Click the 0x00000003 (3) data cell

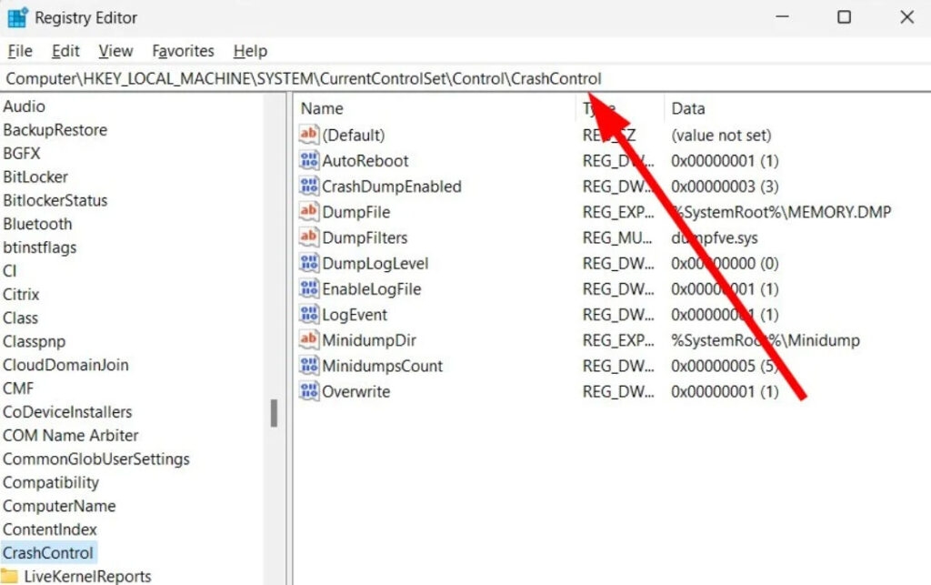pyautogui.click(x=725, y=187)
